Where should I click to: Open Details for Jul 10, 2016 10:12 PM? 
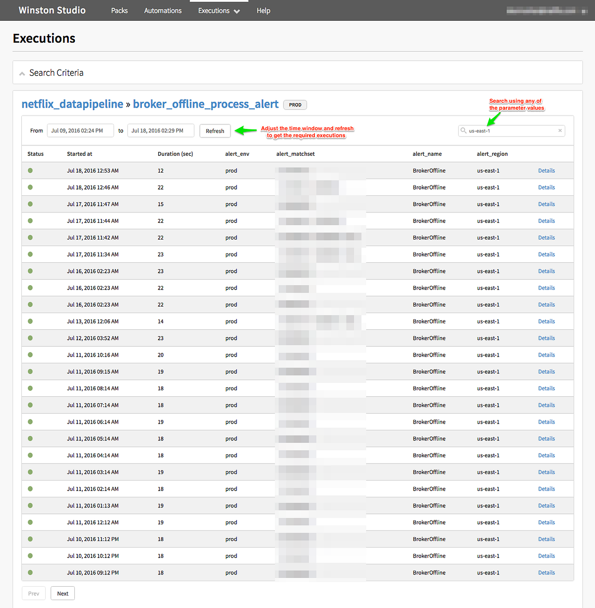click(x=546, y=556)
